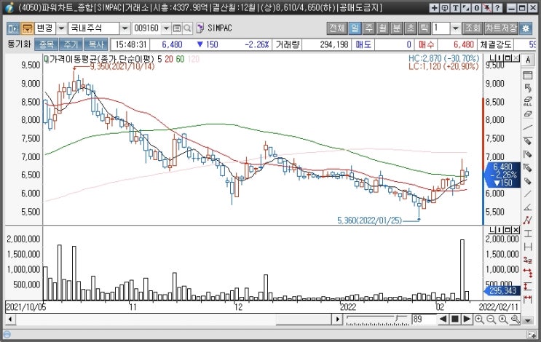Select the 주기 tab
This screenshot has height=342, width=541.
click(70, 44)
